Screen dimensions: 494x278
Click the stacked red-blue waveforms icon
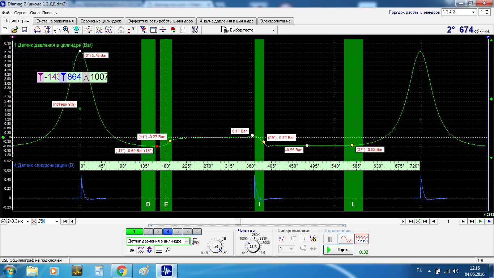(x=98, y=30)
